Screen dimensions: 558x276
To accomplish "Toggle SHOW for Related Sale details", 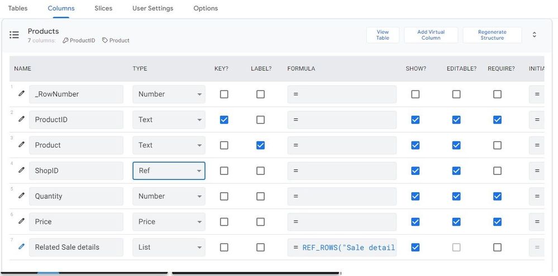I will click(x=416, y=247).
